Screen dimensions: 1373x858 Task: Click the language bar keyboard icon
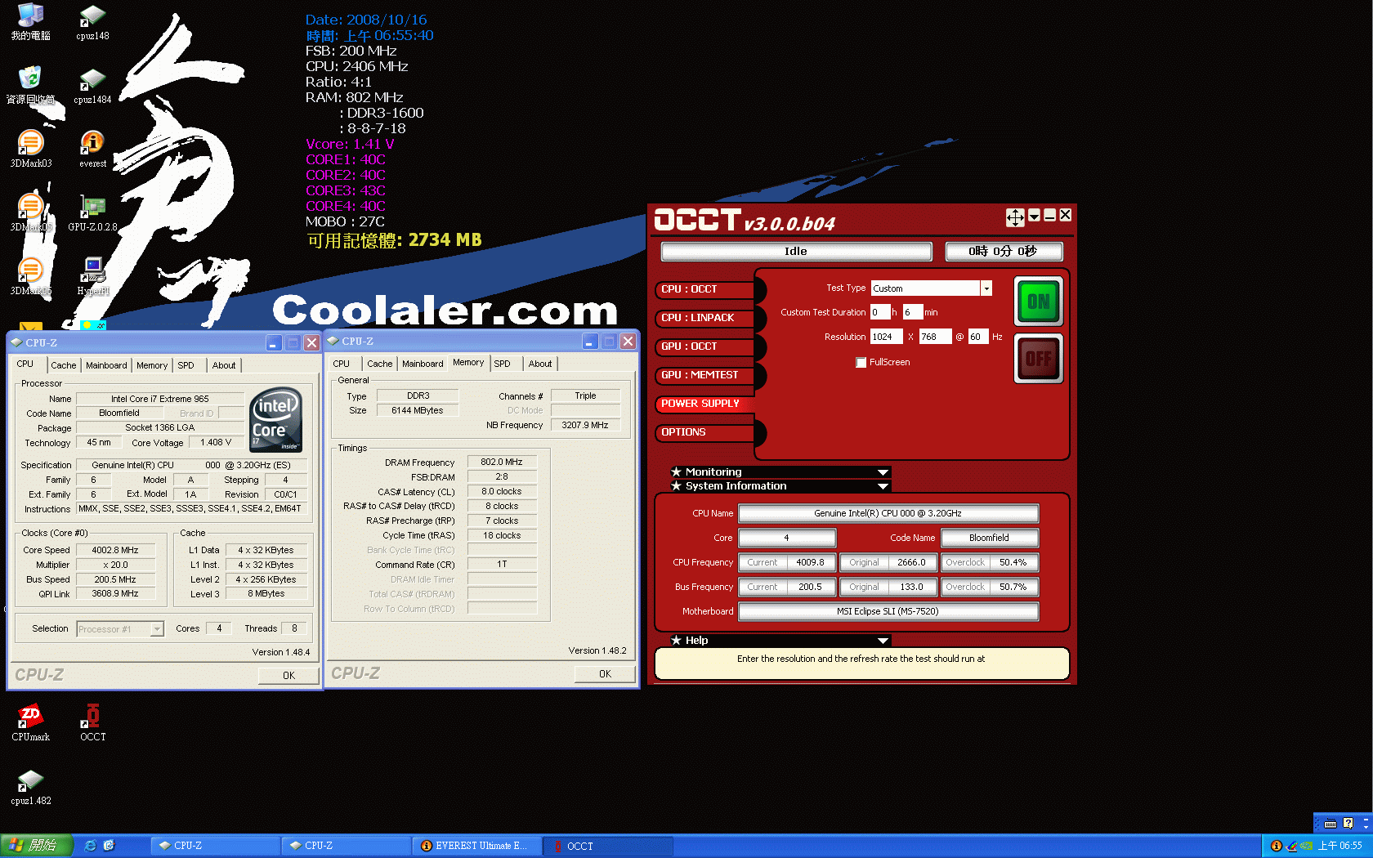(1331, 824)
